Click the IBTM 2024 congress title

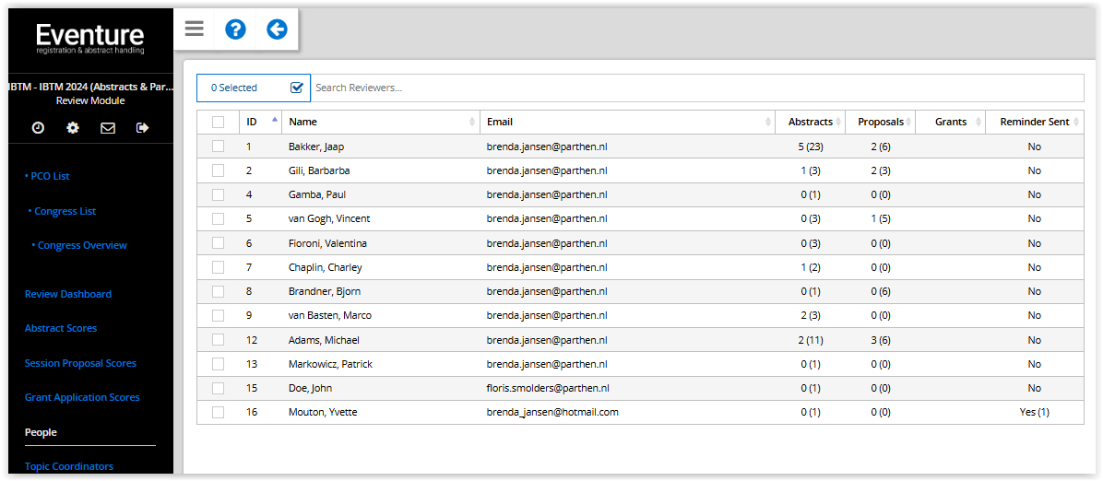pyautogui.click(x=90, y=88)
